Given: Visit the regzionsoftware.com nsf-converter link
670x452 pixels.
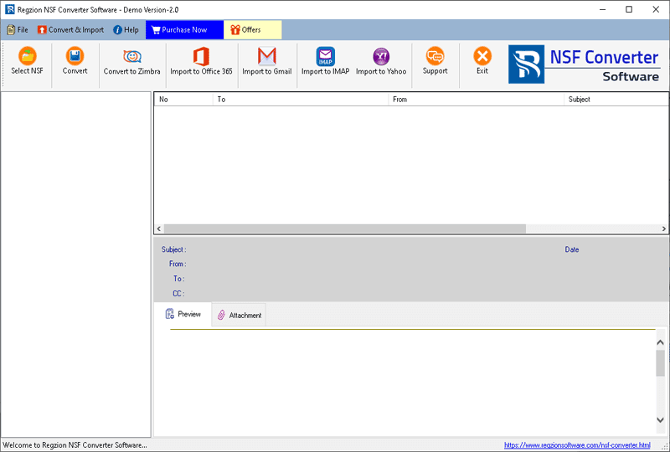Looking at the screenshot, I should coord(577,444).
